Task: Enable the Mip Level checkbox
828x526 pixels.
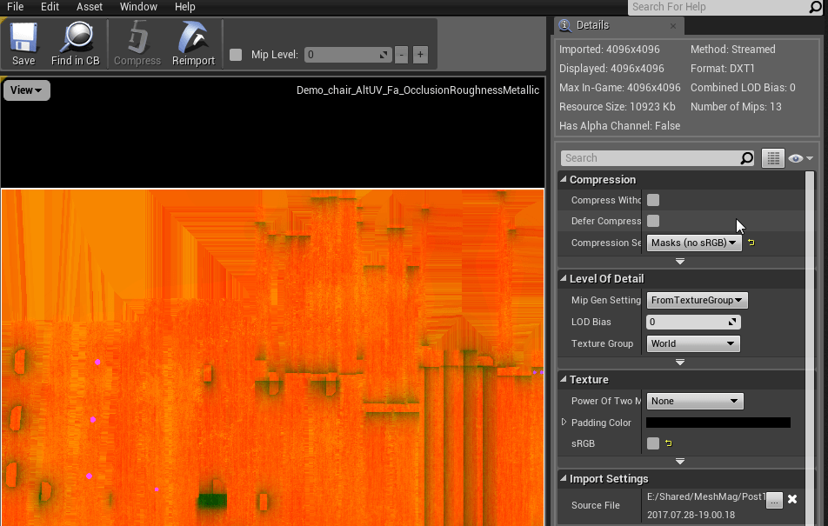Action: point(236,55)
